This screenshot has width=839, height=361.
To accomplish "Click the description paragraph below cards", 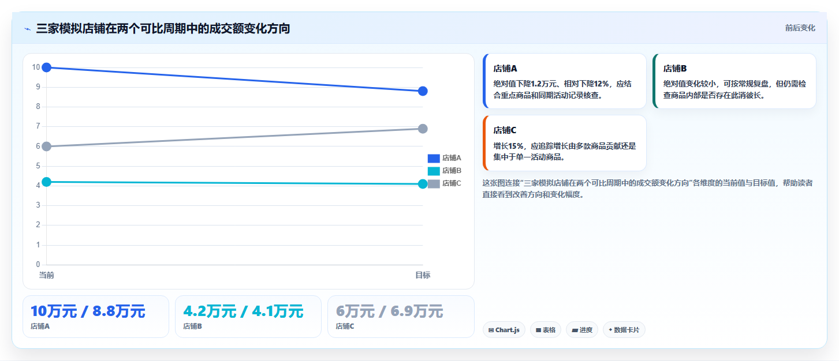I will 648,189.
